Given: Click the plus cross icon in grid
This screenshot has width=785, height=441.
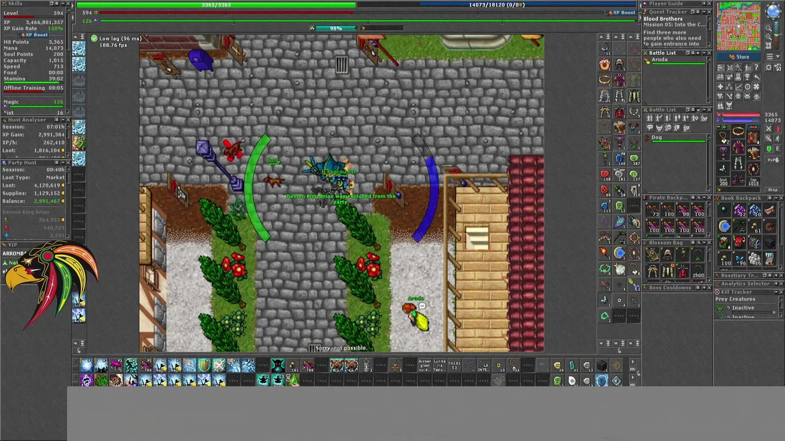Looking at the screenshot, I should coord(721,87).
